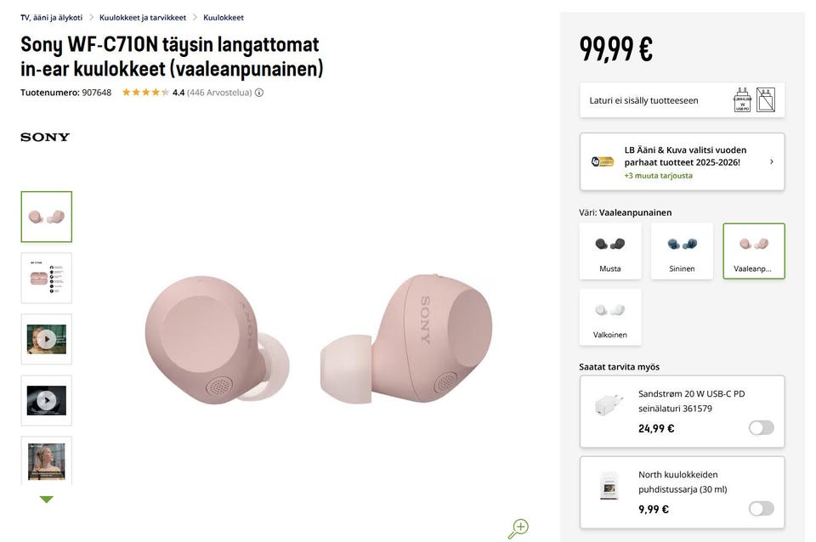This screenshot has width=816, height=542.
Task: Enable the North cleaning kit add-on
Action: tap(761, 508)
